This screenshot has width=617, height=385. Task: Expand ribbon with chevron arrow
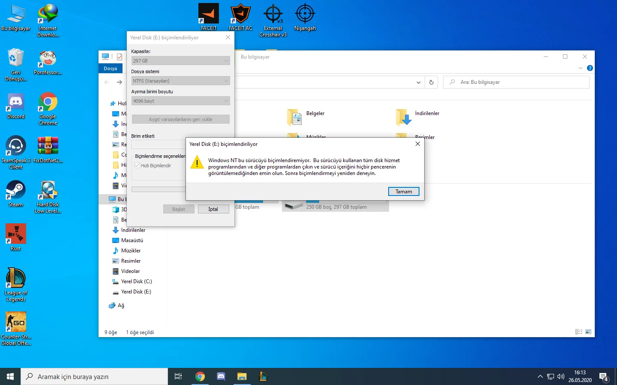pyautogui.click(x=581, y=68)
